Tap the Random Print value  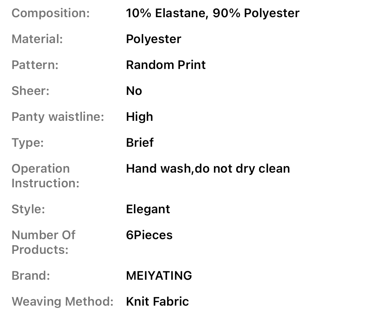pyautogui.click(x=166, y=65)
